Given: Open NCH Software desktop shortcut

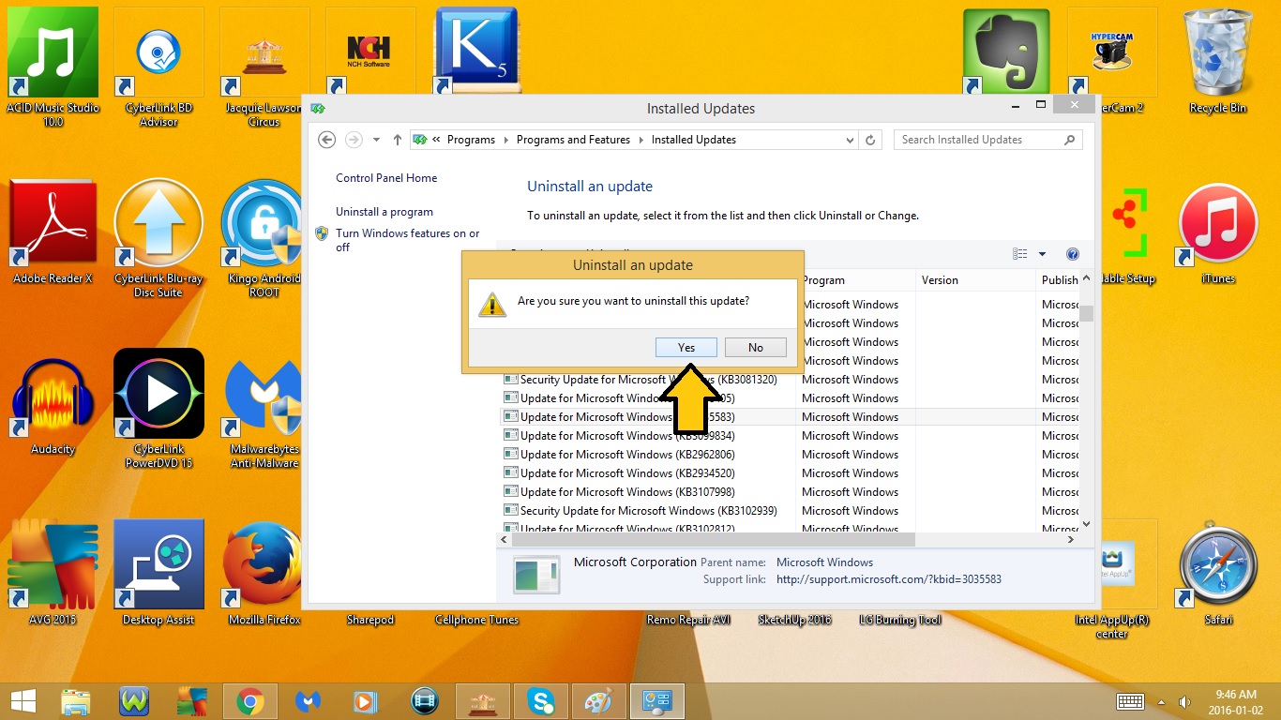Looking at the screenshot, I should (x=370, y=52).
